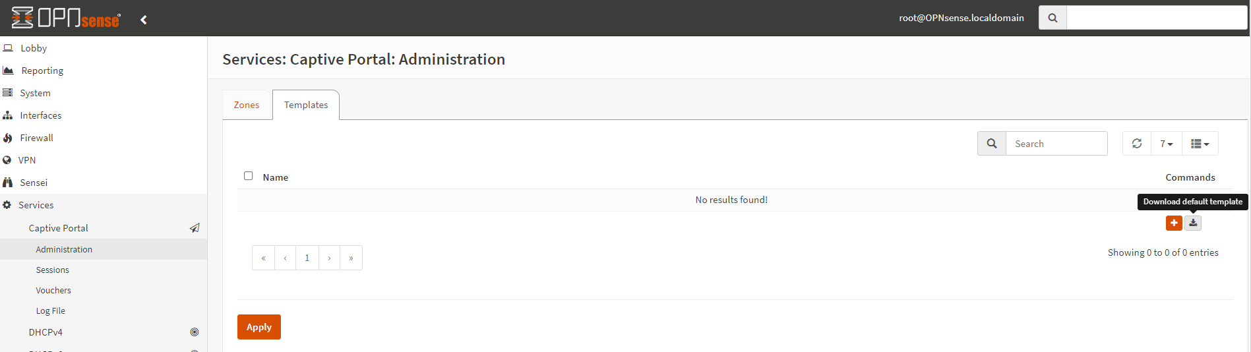
Task: Expand the System menu in sidebar
Action: click(x=35, y=93)
